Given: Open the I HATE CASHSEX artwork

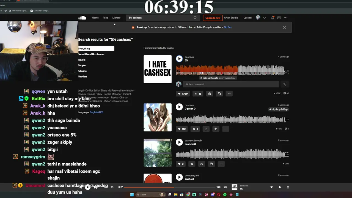Looking at the screenshot, I should (158, 69).
